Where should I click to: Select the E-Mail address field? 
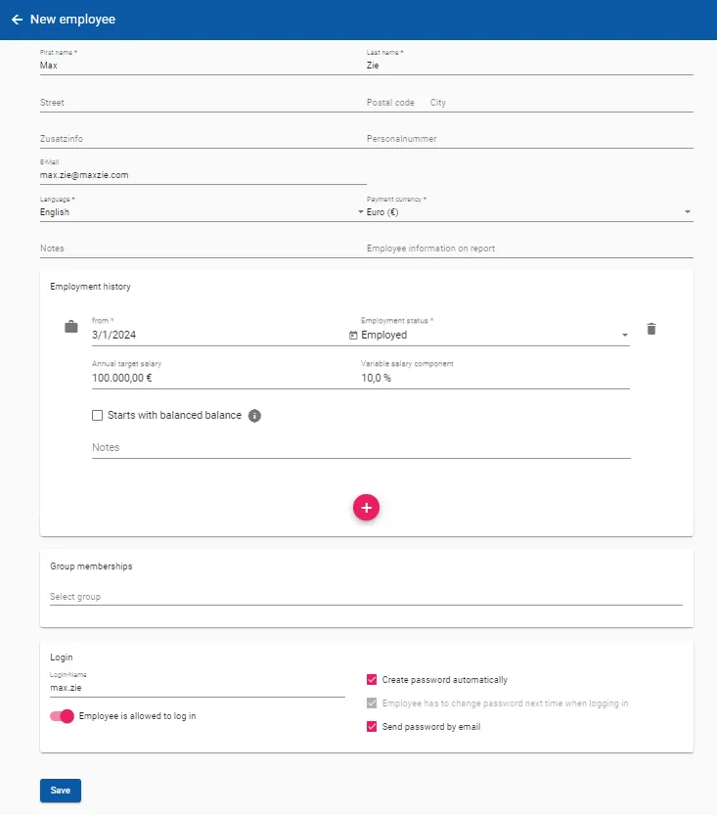pos(147,175)
